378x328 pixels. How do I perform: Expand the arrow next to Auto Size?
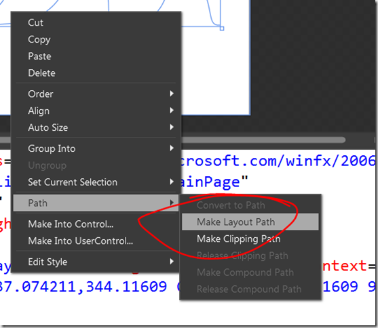(172, 127)
